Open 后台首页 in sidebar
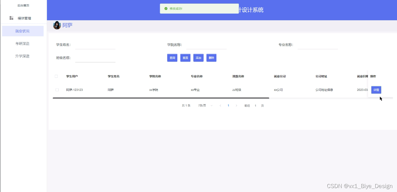 click(23, 5)
